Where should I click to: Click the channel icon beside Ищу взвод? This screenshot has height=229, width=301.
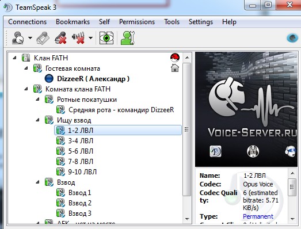(x=49, y=120)
